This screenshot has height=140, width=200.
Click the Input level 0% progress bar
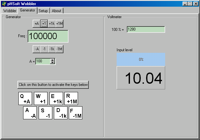click(141, 59)
